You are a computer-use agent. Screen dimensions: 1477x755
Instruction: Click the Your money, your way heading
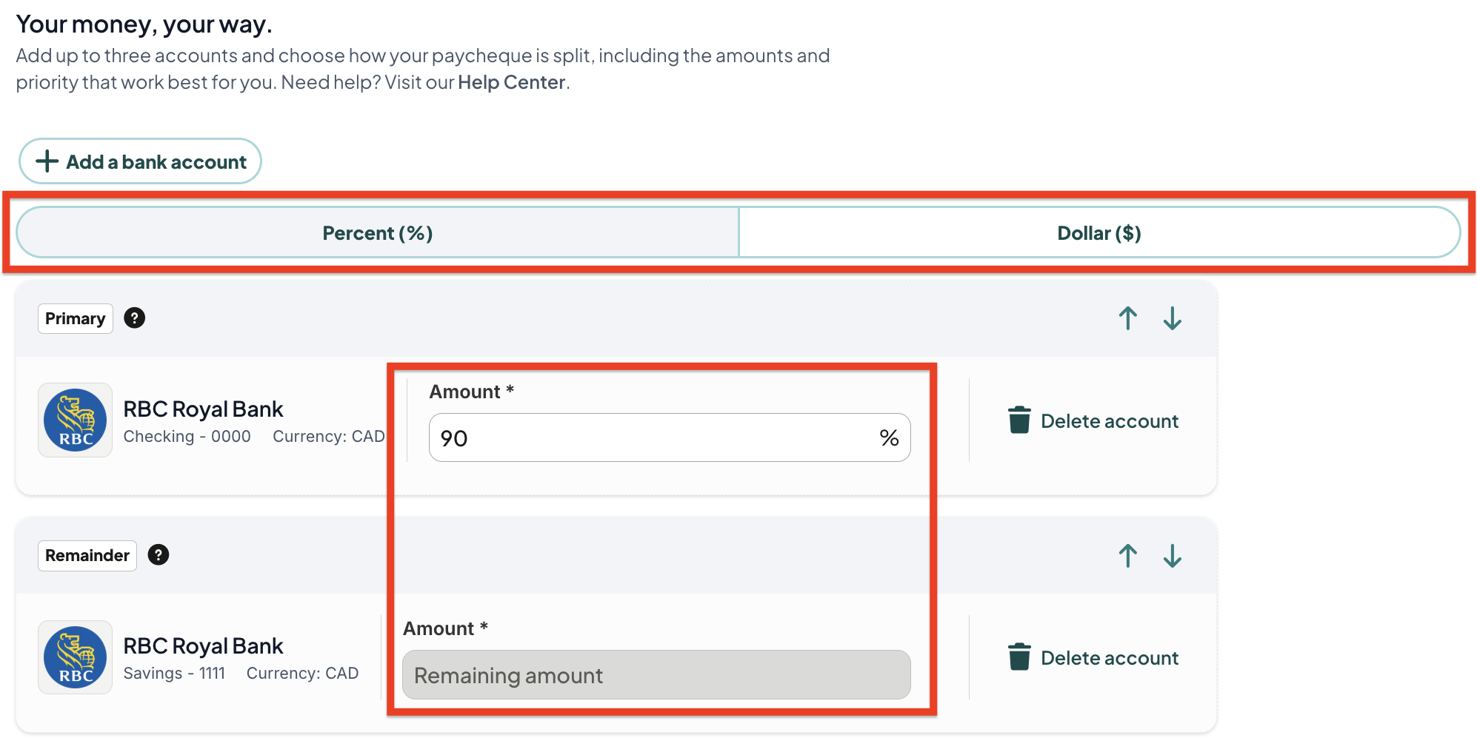tap(144, 24)
